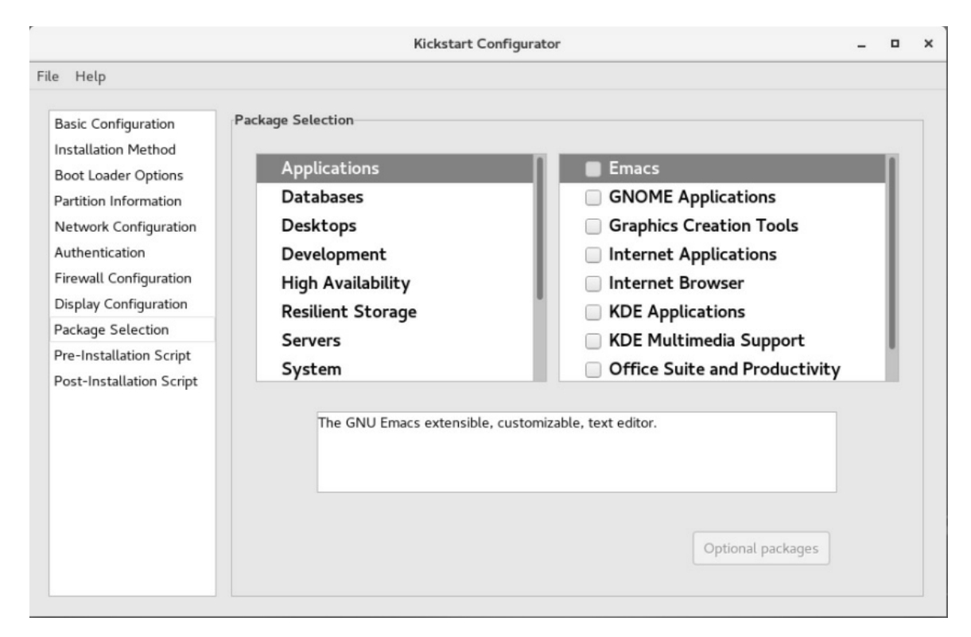Enable the Internet Browser package checkbox
The image size is (971, 637).
[x=592, y=283]
